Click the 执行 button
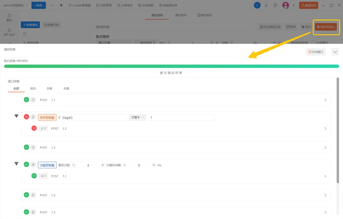 [x=306, y=27]
